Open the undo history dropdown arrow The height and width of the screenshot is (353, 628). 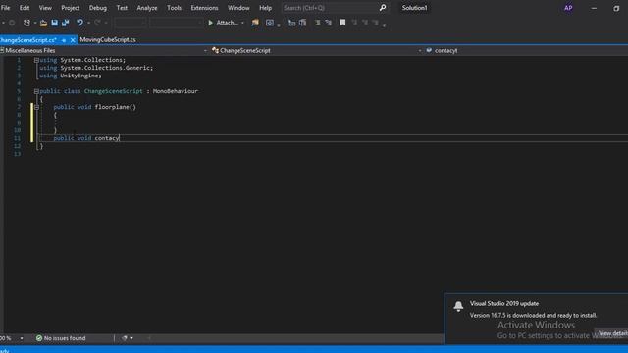tap(88, 23)
